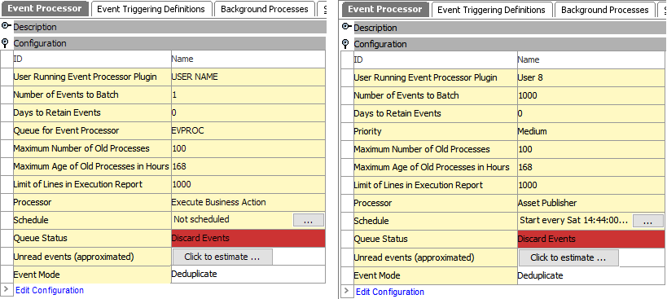The image size is (667, 299).
Task: Open Event Processor tab in right panel
Action: tap(385, 9)
